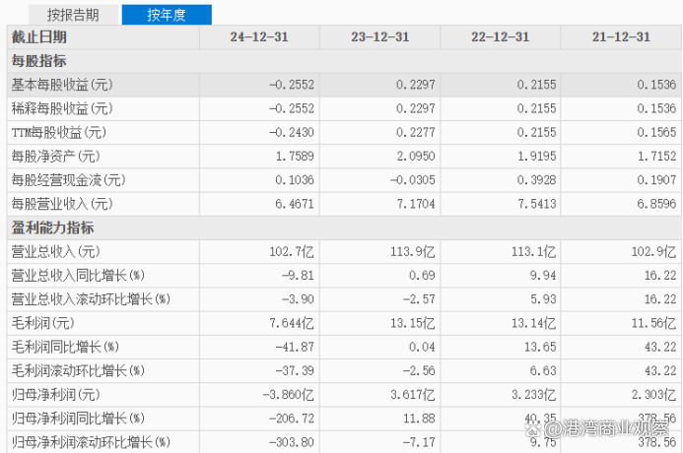Click the 稀释每股收益(元) row label
This screenshot has width=683, height=453.
pos(61,108)
